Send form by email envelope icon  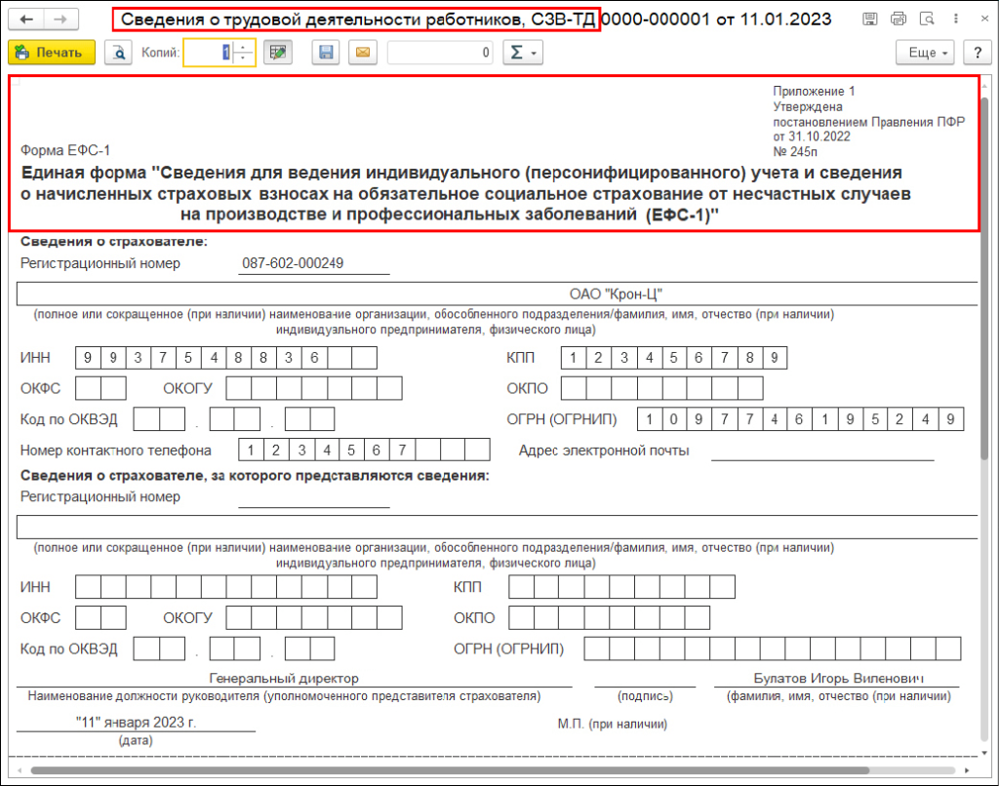pos(363,53)
